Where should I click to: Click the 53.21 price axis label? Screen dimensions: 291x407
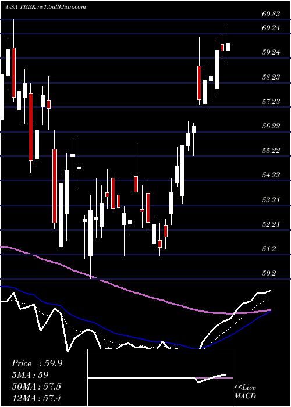pyautogui.click(x=271, y=200)
